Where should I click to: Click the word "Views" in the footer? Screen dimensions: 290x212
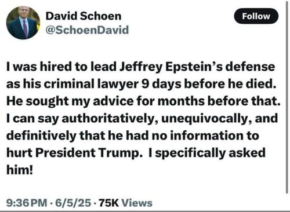click(x=137, y=203)
